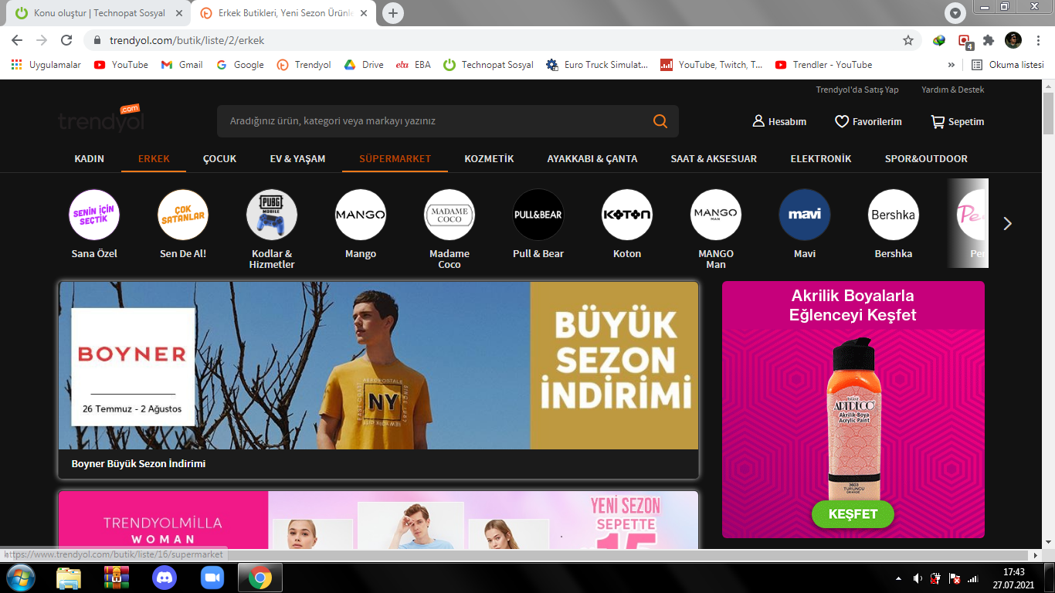
Task: Open the Euro Truck Simulator bookmark
Action: [597, 65]
